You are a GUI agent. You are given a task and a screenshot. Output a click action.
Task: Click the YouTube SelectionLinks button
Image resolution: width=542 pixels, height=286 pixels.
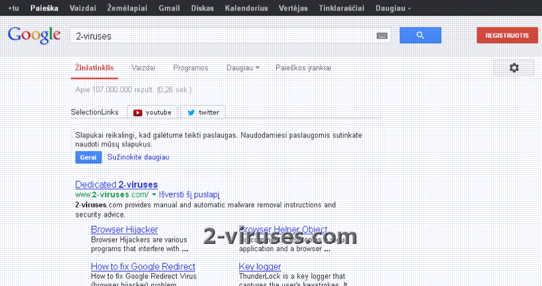point(153,112)
